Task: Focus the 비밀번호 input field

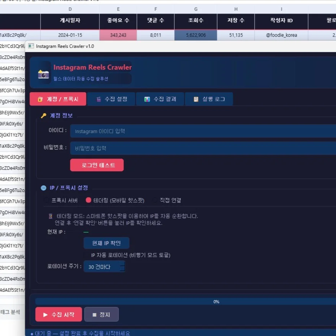Action: point(203,148)
